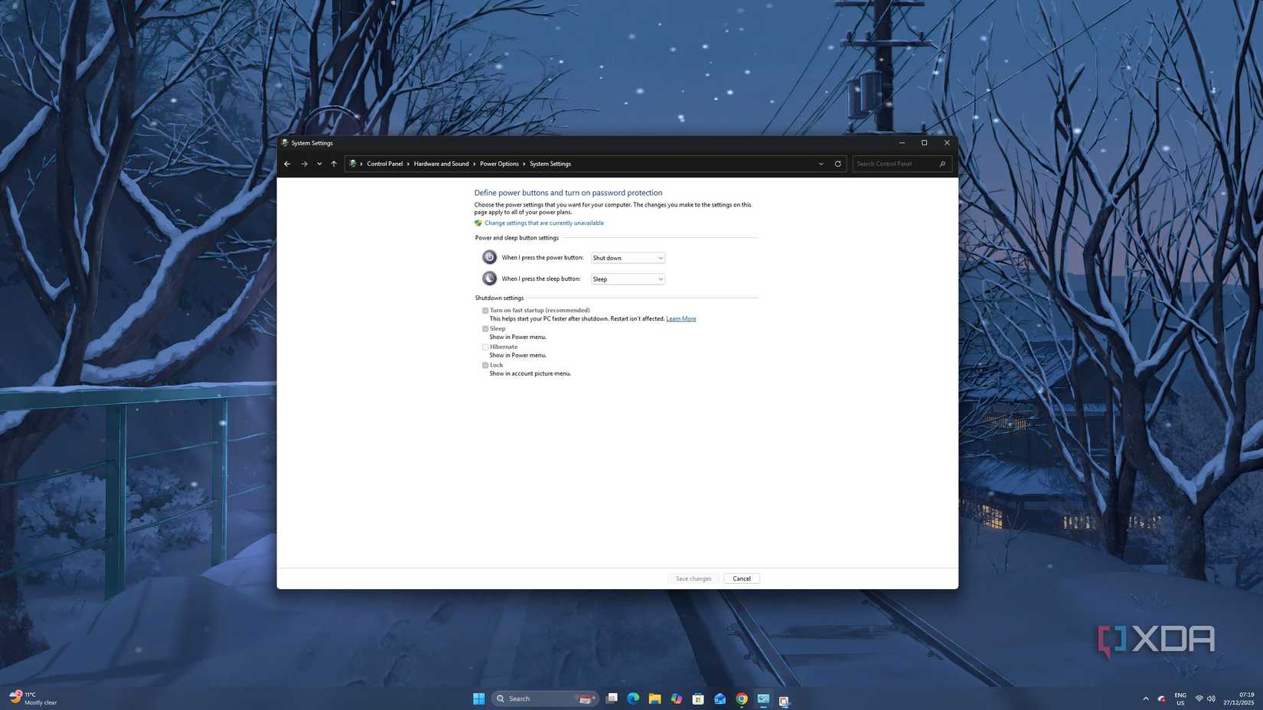Click the active Control Panel taskbar icon
The width and height of the screenshot is (1263, 710).
tap(763, 699)
